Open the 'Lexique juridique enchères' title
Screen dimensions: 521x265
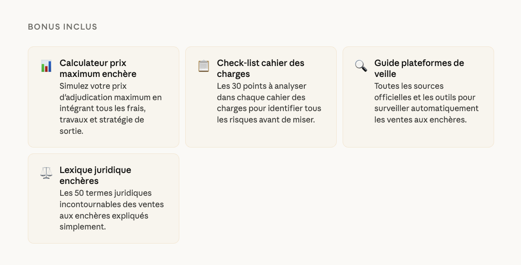click(95, 175)
